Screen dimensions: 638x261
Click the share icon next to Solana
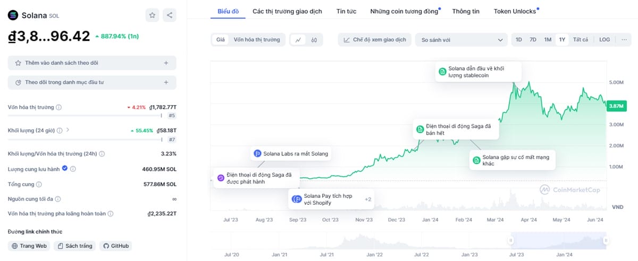(170, 15)
